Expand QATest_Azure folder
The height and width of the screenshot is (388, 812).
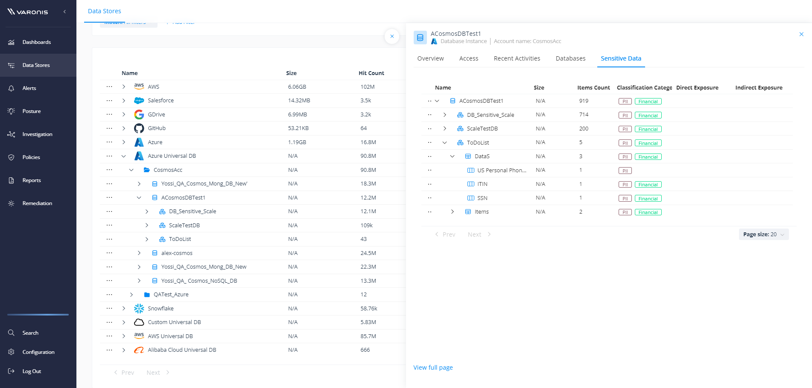point(131,295)
